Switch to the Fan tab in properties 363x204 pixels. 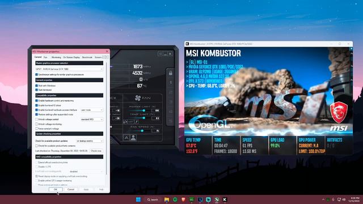[x=45, y=57]
